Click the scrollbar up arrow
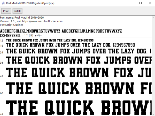The height and width of the screenshot is (116, 155). click(153, 18)
